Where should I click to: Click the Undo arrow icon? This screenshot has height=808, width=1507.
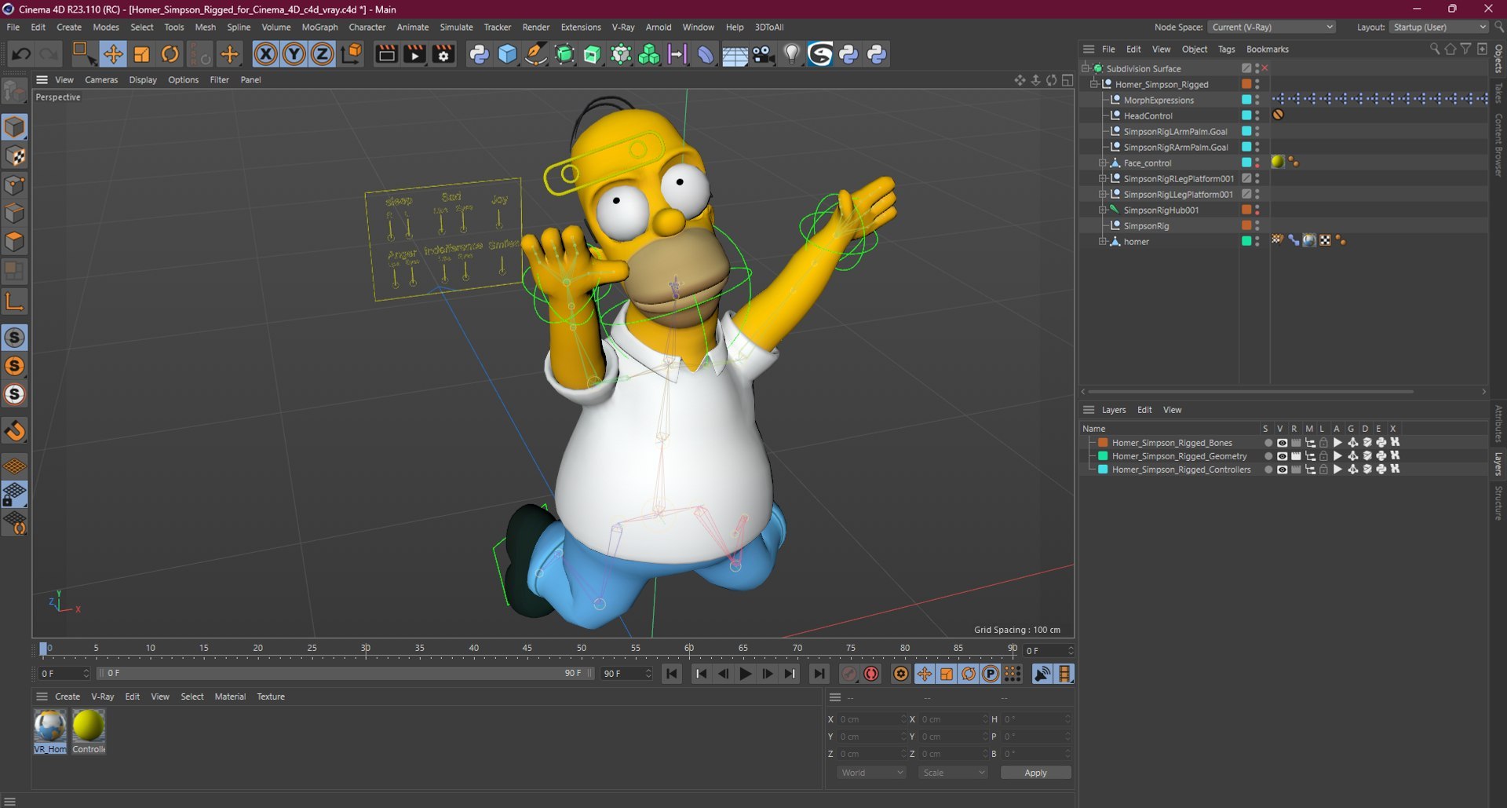click(21, 54)
